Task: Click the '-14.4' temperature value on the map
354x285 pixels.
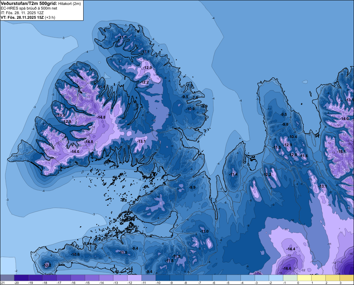Action: [x=291, y=249]
